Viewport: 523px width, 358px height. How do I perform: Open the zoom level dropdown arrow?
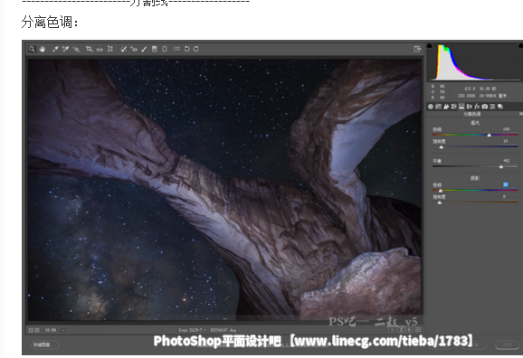coord(63,330)
